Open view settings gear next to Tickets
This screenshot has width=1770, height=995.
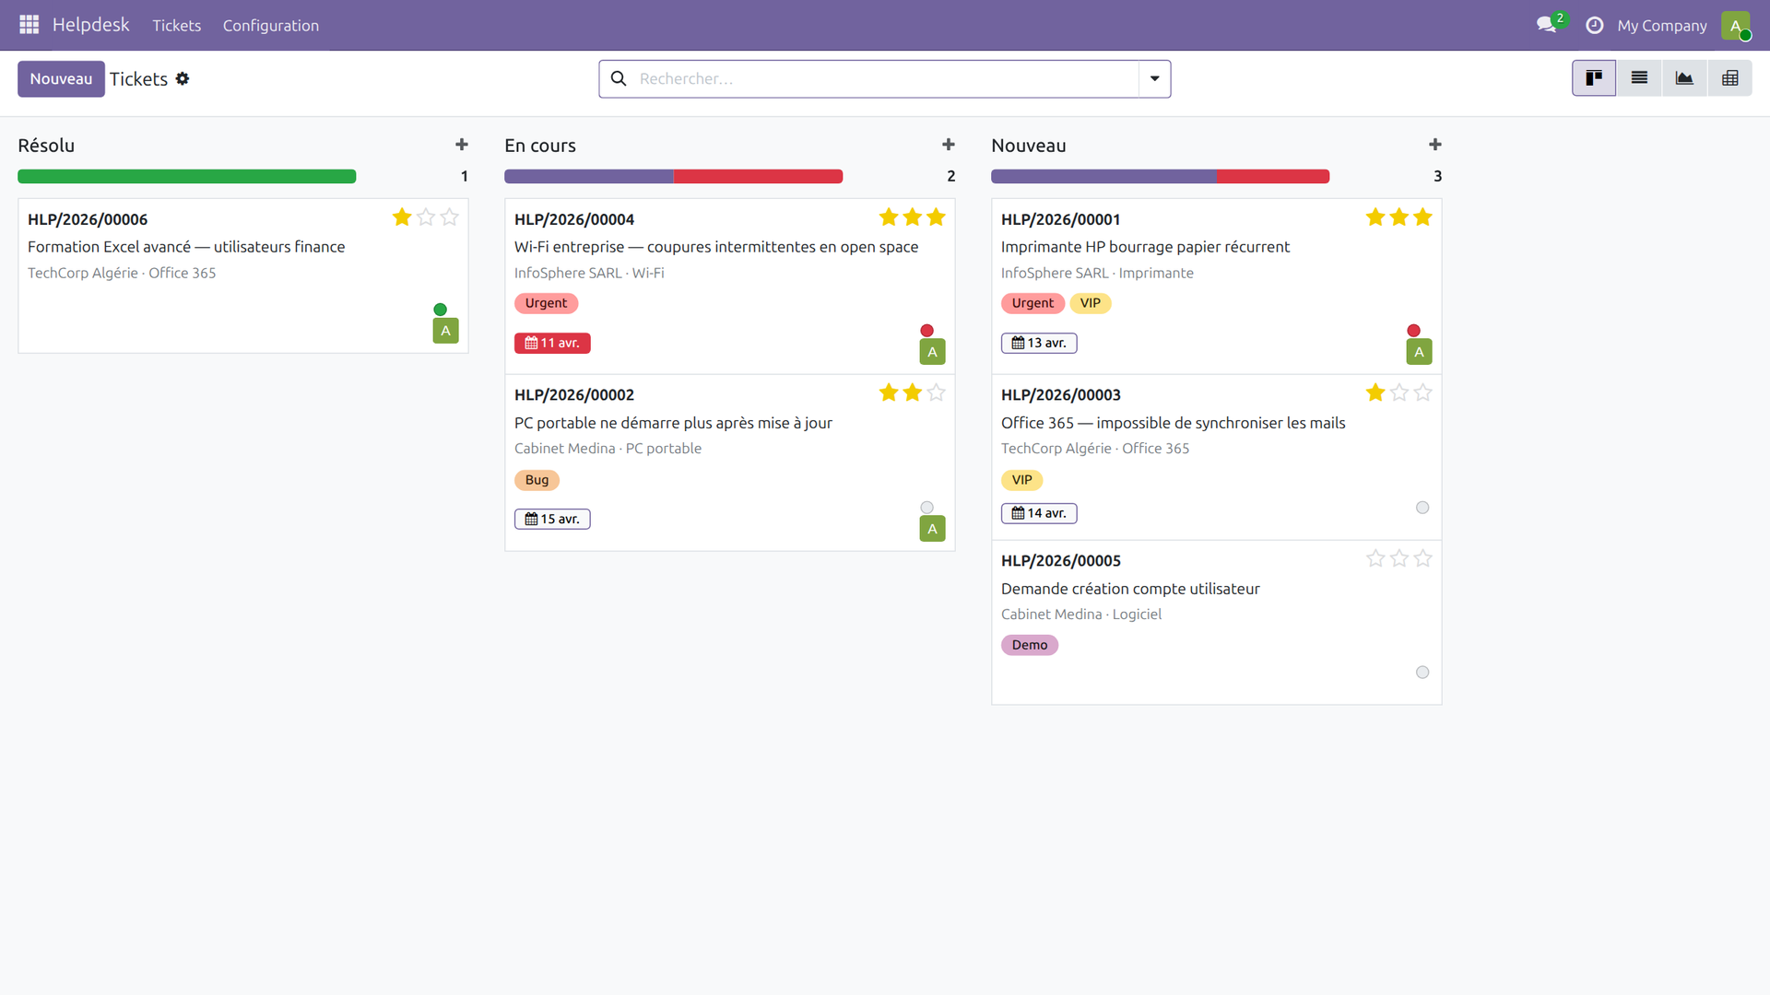183,78
